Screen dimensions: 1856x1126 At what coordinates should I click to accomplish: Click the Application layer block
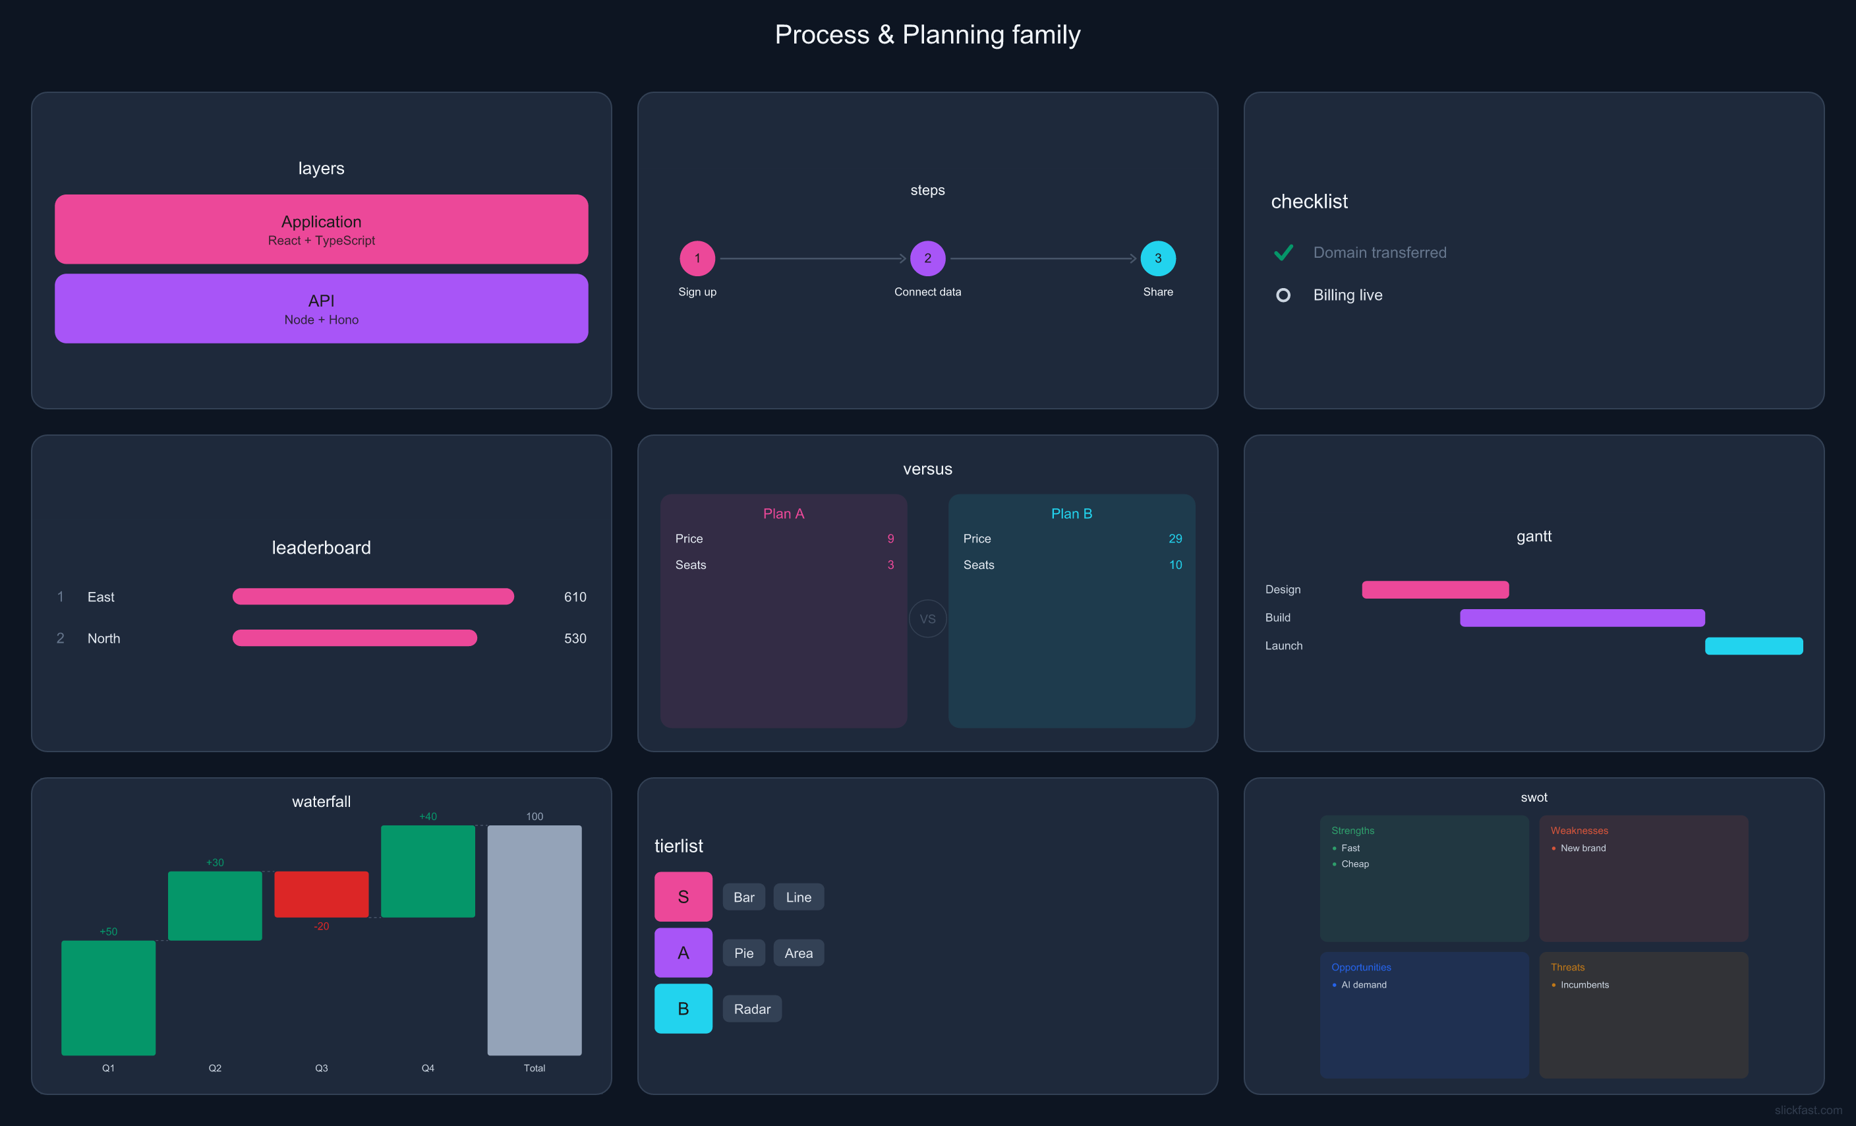pos(322,229)
